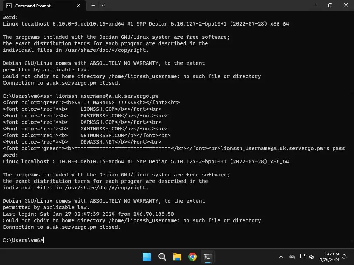Launch Google Chrome from taskbar
Viewport: 354px width, 265px height.
pos(193,257)
